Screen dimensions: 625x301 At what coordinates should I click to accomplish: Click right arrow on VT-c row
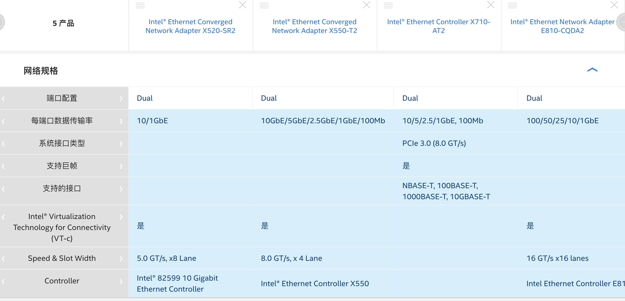pos(121,217)
